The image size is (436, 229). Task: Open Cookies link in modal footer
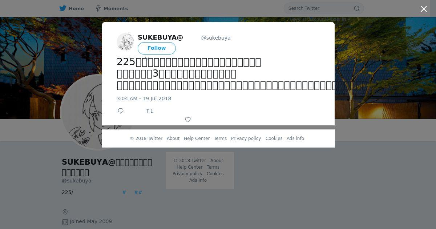click(274, 138)
